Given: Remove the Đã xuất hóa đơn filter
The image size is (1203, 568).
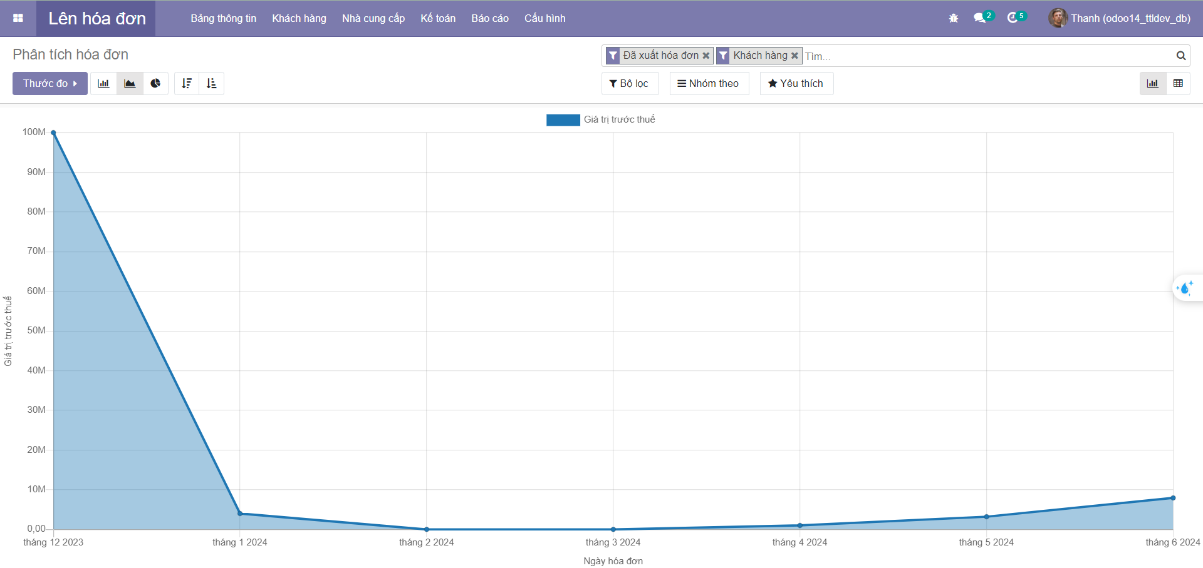Looking at the screenshot, I should point(706,56).
